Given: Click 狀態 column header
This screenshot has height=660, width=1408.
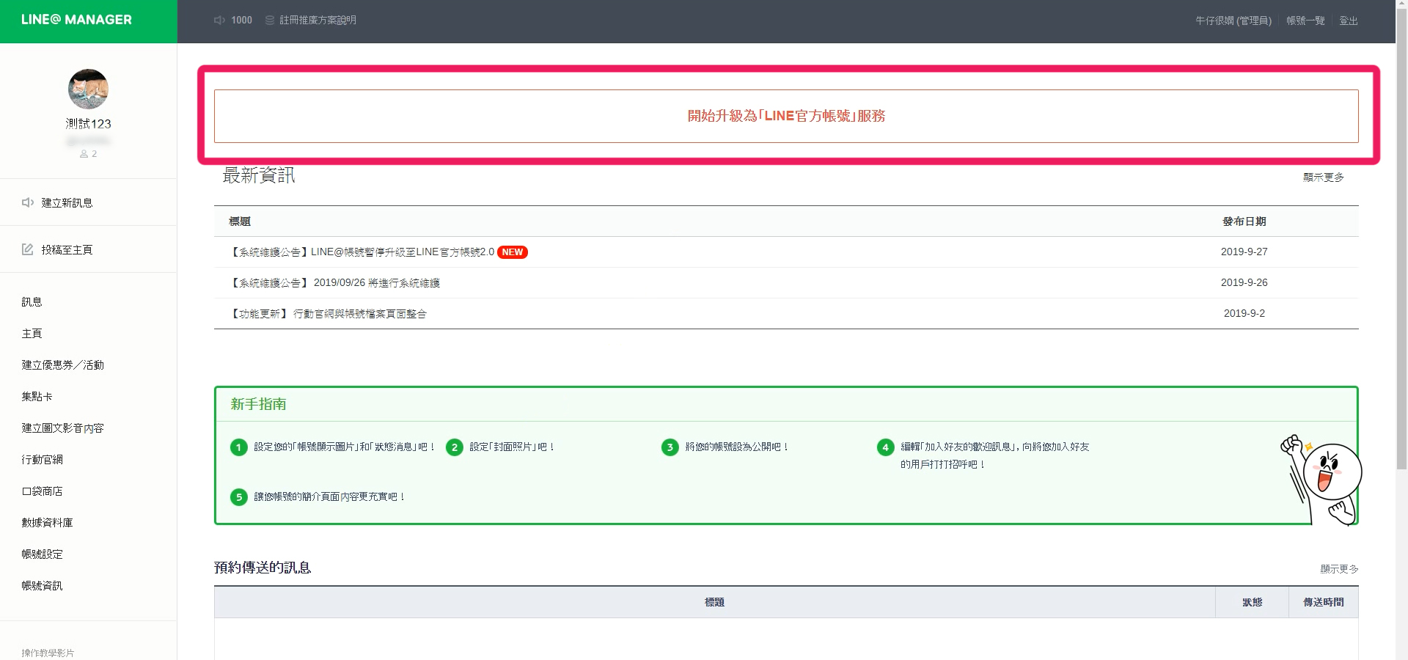Looking at the screenshot, I should click(1252, 602).
